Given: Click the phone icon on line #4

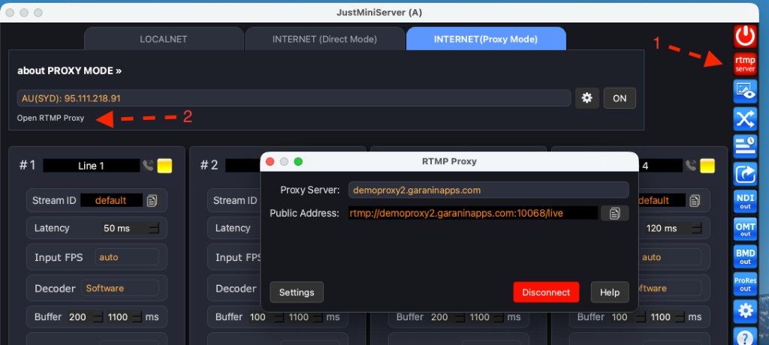Looking at the screenshot, I should (691, 166).
